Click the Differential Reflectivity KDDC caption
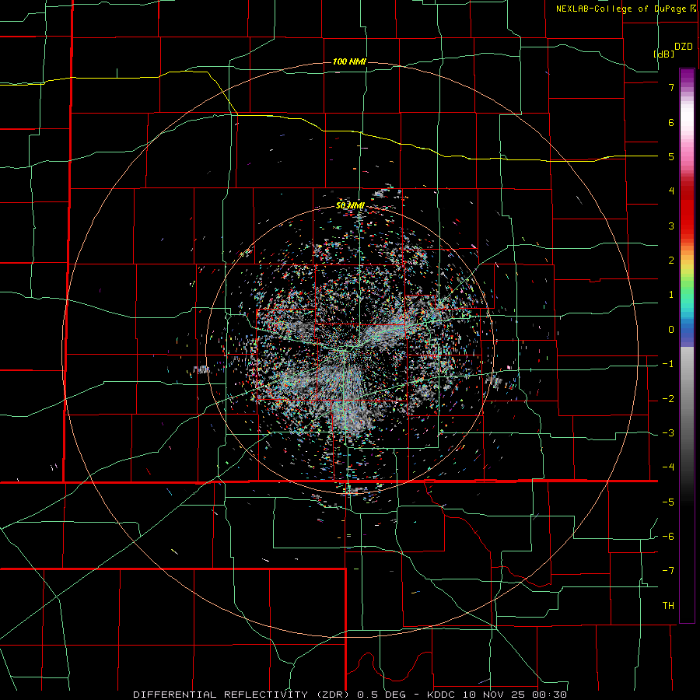Viewport: 700px width, 700px height. coord(350,695)
